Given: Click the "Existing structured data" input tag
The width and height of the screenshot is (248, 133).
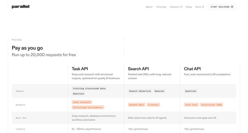Looking at the screenshot, I should pos(89,88).
